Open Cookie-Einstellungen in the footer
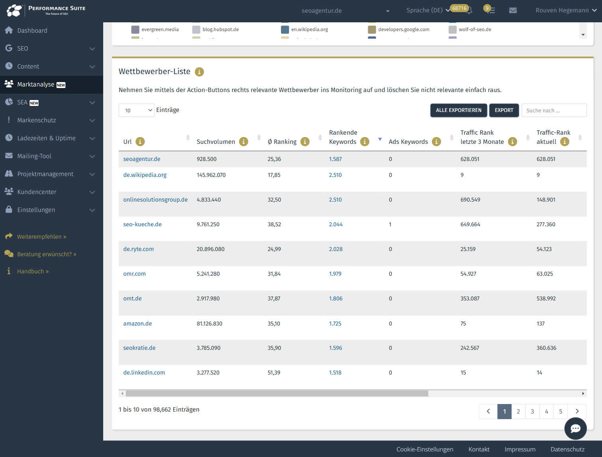Viewport: 602px width, 457px height. (425, 449)
